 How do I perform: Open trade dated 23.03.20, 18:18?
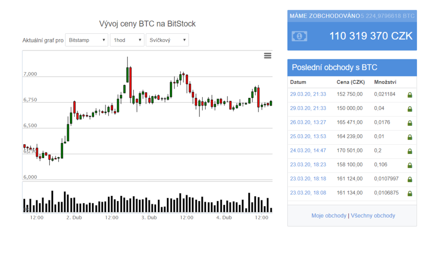(308, 178)
